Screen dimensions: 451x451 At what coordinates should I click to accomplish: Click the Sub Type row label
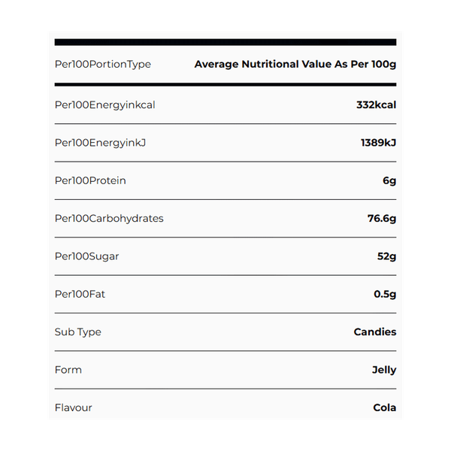tap(78, 332)
